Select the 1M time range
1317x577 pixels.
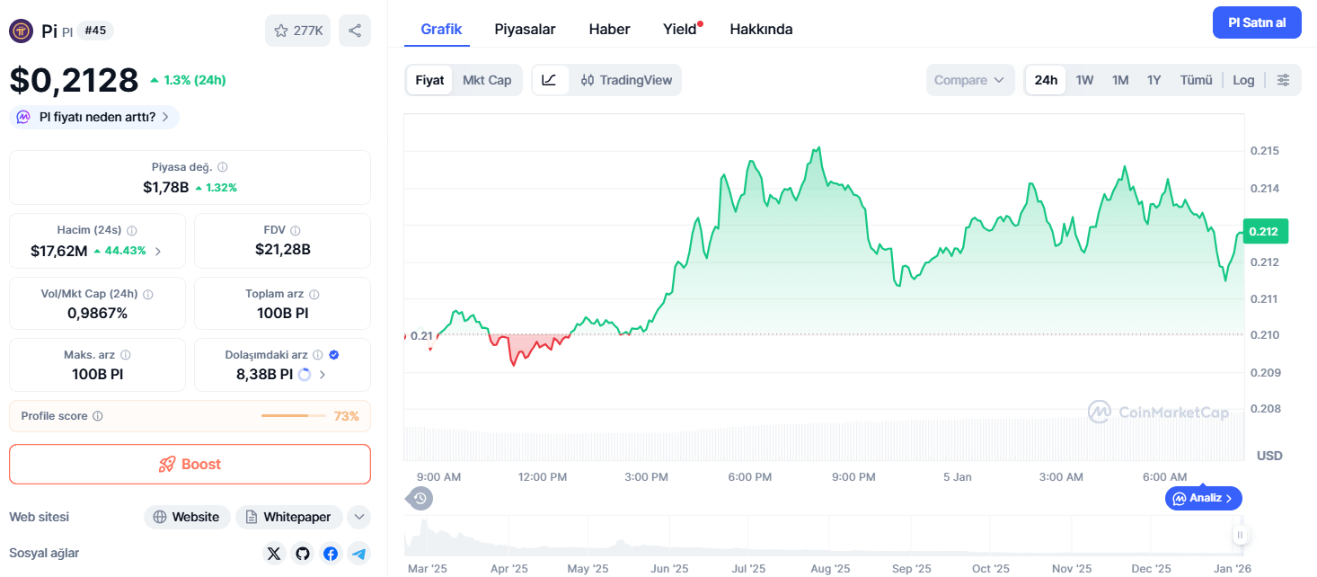coord(1120,80)
